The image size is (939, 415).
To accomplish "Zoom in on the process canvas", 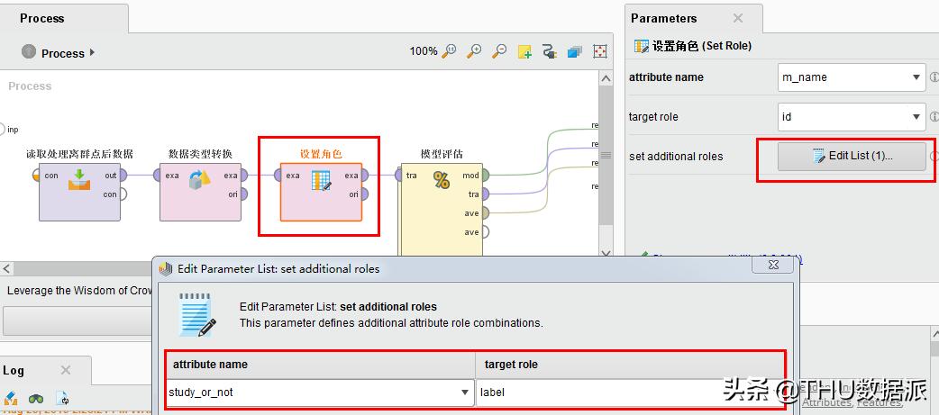I will [x=474, y=51].
